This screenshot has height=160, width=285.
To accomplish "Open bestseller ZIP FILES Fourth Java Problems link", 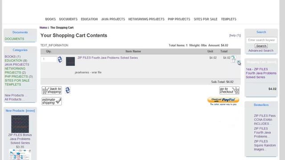I will [x=262, y=132].
